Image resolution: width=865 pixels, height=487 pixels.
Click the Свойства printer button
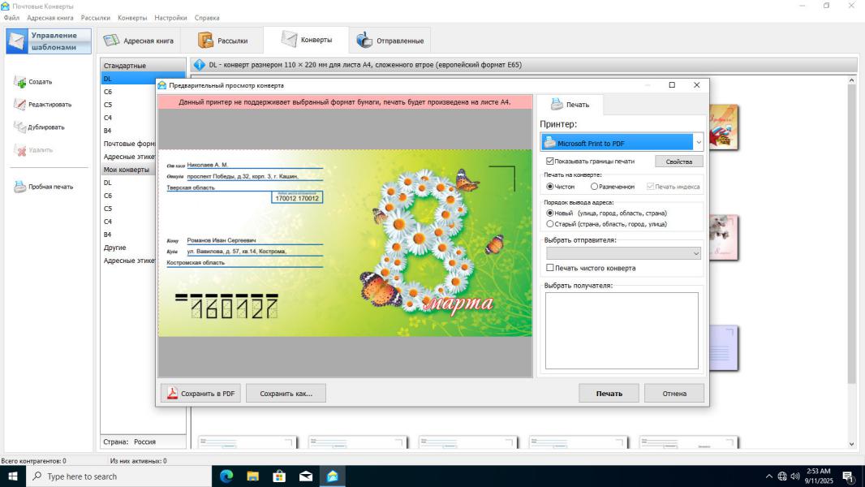point(678,161)
